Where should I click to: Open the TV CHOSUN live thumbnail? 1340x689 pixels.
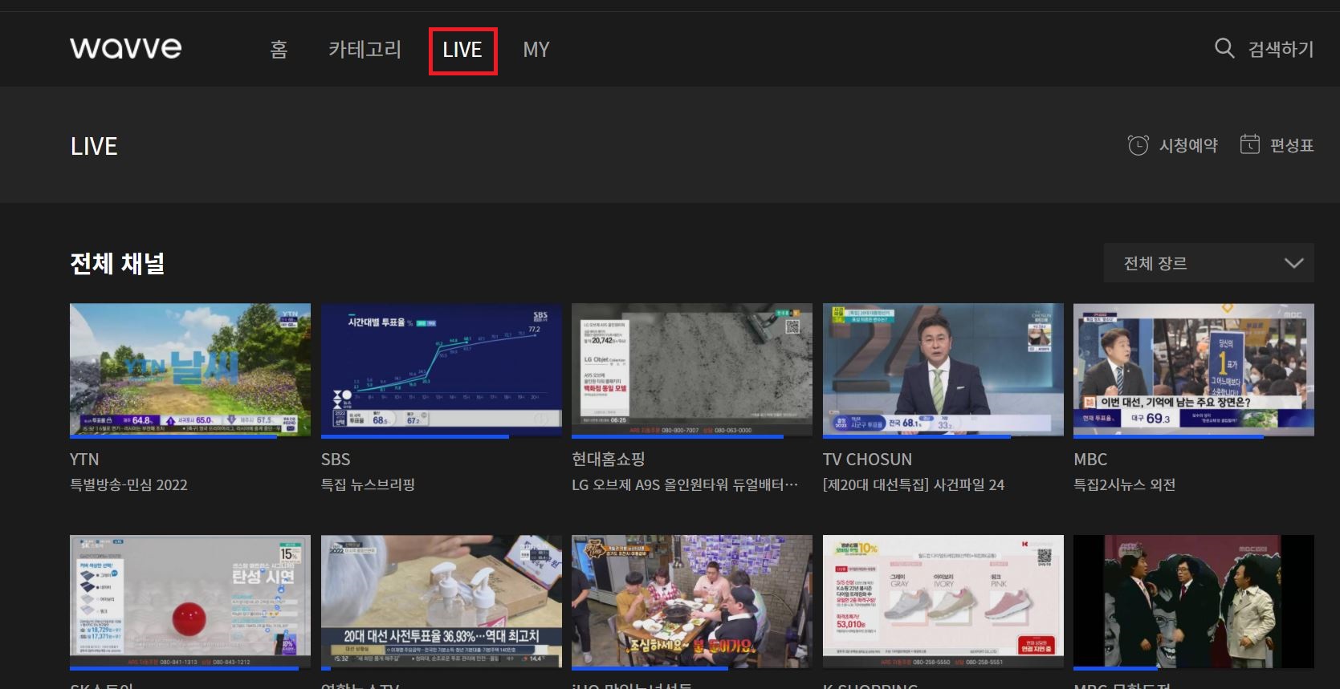pyautogui.click(x=943, y=370)
